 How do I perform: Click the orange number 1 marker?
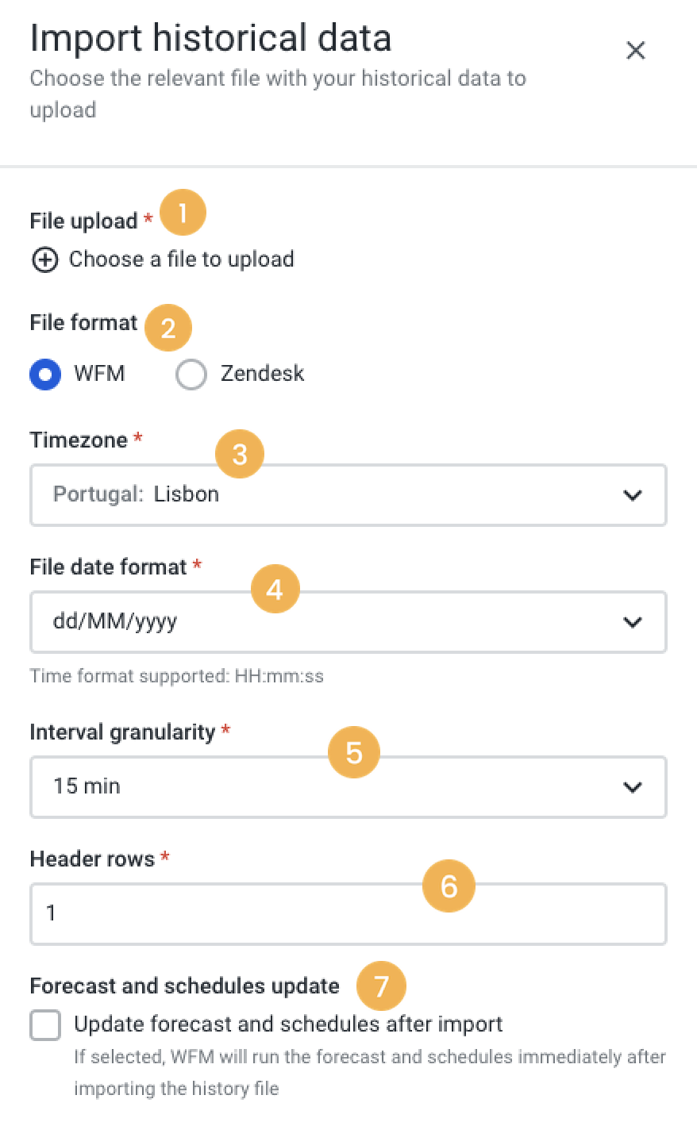click(183, 213)
